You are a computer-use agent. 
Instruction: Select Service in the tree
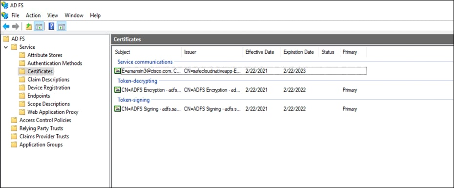[27, 47]
